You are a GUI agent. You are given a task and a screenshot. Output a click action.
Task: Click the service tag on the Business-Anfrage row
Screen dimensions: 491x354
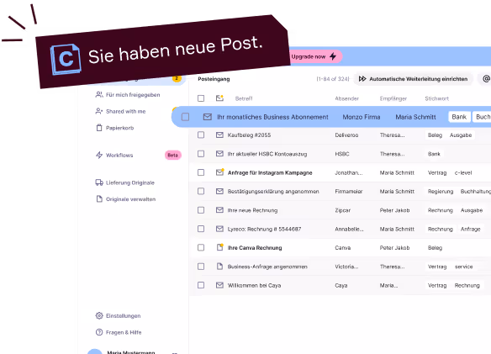(x=464, y=267)
